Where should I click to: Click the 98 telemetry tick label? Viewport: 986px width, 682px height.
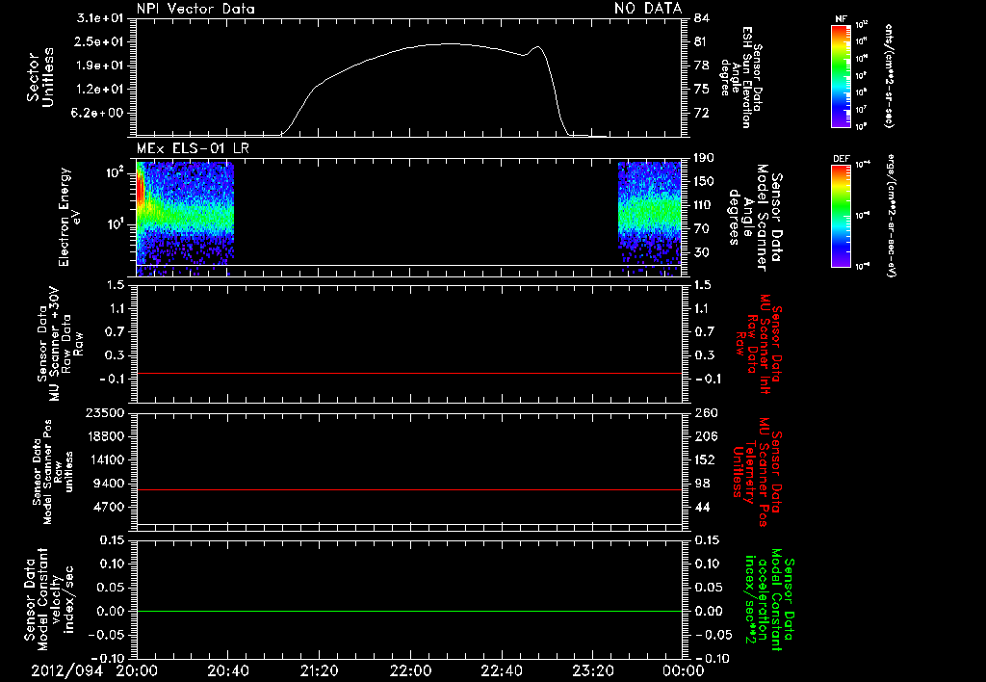pyautogui.click(x=701, y=484)
